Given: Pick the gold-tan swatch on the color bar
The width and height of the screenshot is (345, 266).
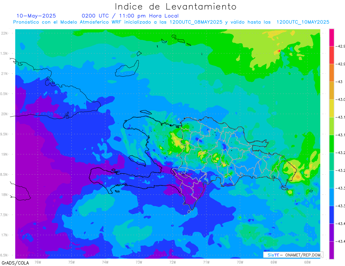Looking at the screenshot, I should tap(331, 91).
